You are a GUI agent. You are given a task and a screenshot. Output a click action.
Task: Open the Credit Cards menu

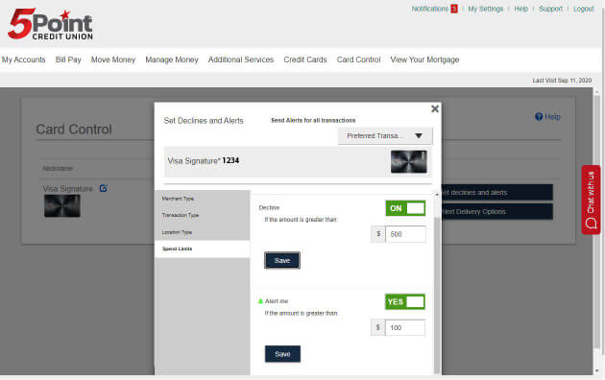305,59
